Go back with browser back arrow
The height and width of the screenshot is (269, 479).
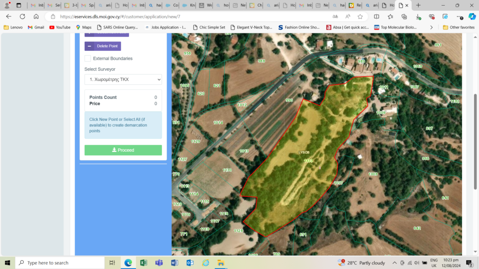click(8, 16)
